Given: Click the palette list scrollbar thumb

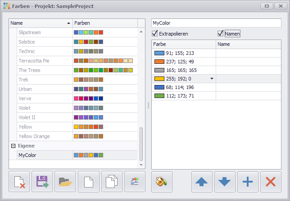Looking at the screenshot, I should pos(141,144).
